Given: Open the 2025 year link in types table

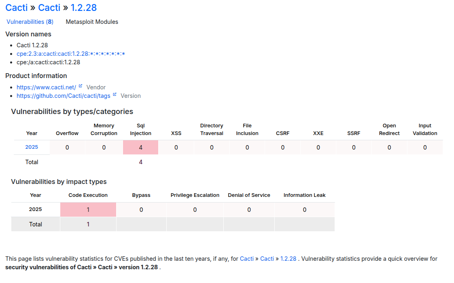Looking at the screenshot, I should click(32, 147).
